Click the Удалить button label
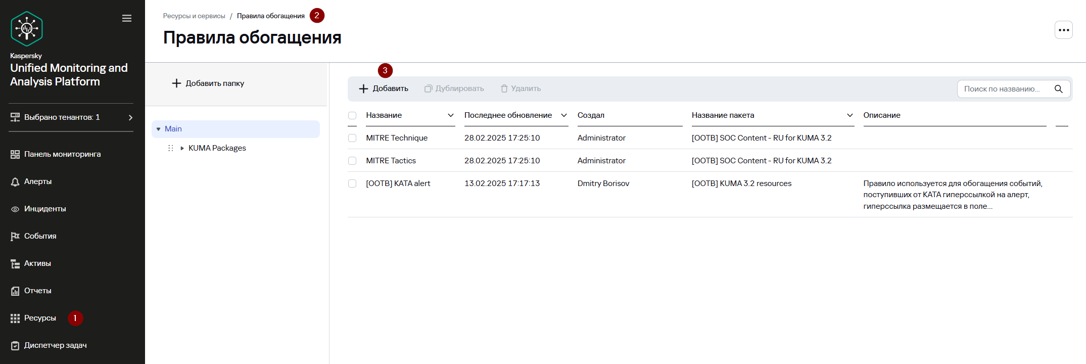The height and width of the screenshot is (364, 1086). tap(526, 88)
